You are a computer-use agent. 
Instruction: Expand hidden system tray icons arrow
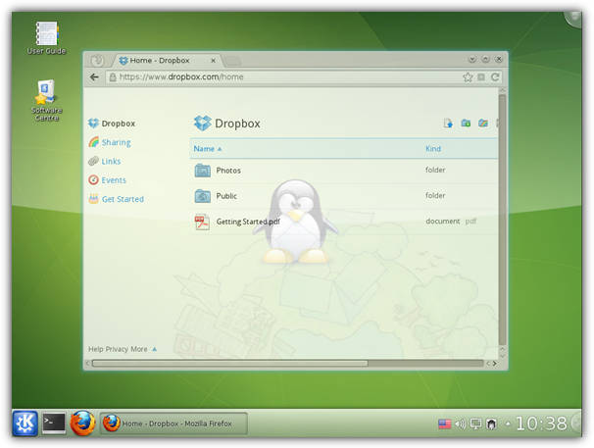508,423
